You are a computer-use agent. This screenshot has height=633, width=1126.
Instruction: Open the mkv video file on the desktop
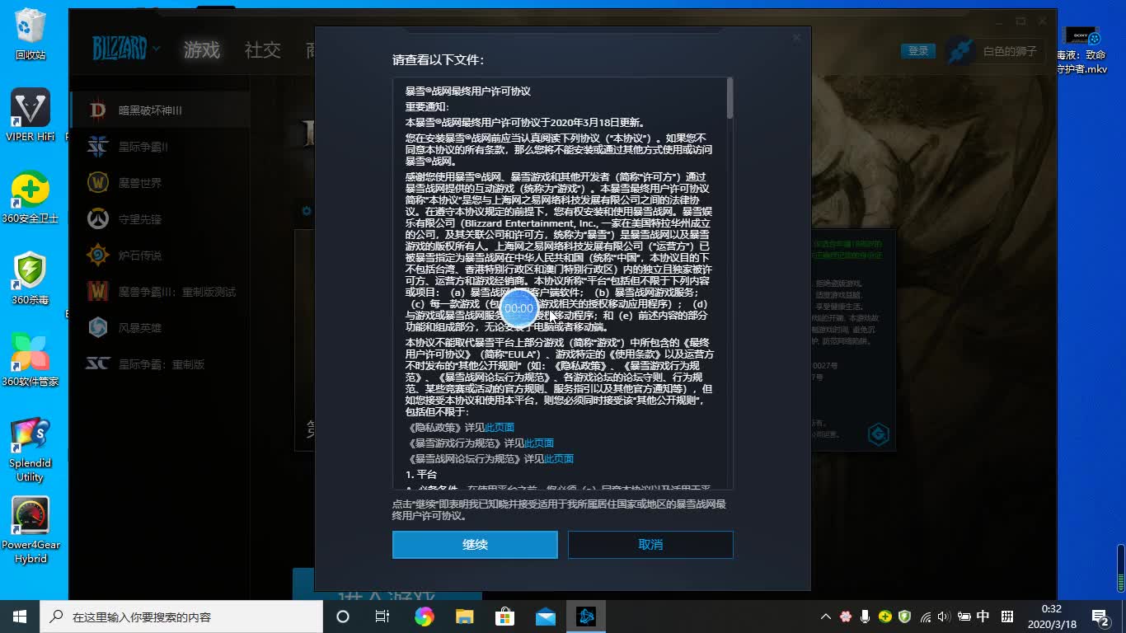(x=1082, y=49)
